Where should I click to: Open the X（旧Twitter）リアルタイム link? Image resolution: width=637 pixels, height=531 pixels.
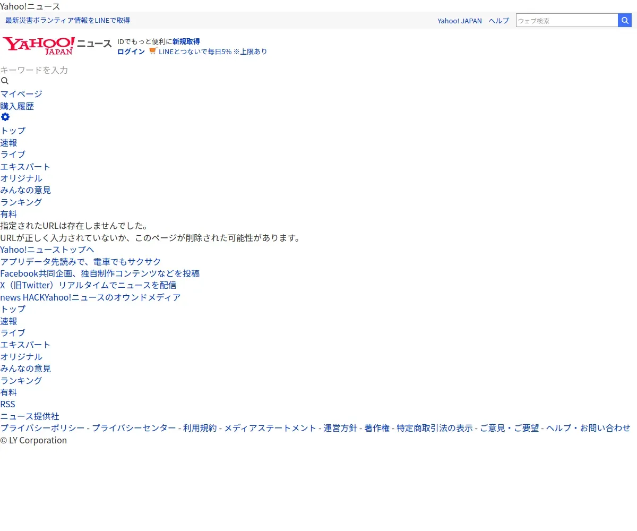(x=88, y=285)
